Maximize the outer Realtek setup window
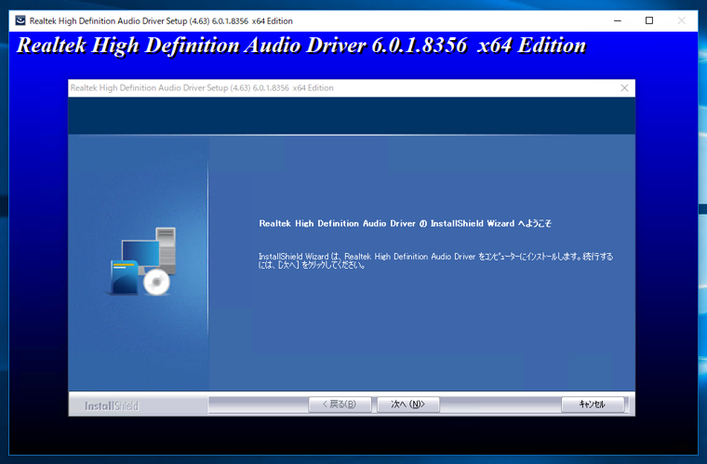 [649, 20]
